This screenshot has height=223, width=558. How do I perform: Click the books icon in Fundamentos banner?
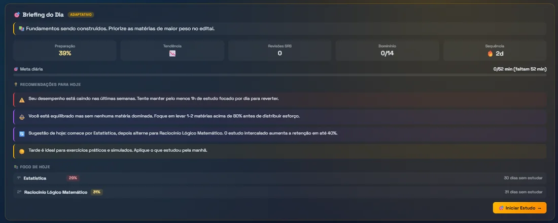[x=21, y=28]
